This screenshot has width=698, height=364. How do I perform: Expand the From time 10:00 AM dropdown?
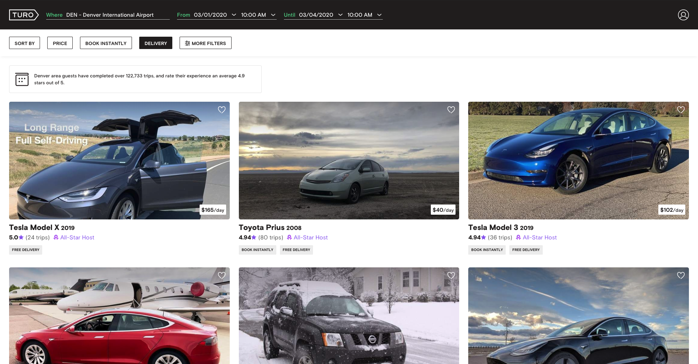click(258, 15)
